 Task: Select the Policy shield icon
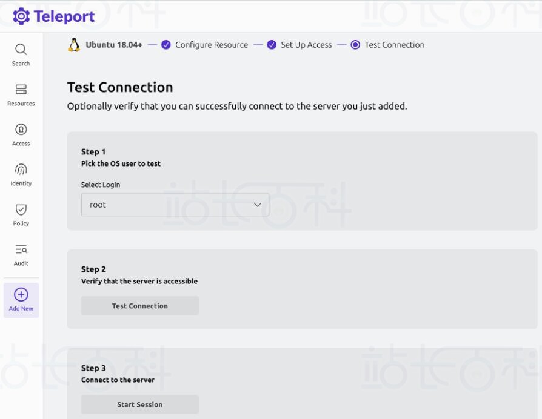point(21,209)
